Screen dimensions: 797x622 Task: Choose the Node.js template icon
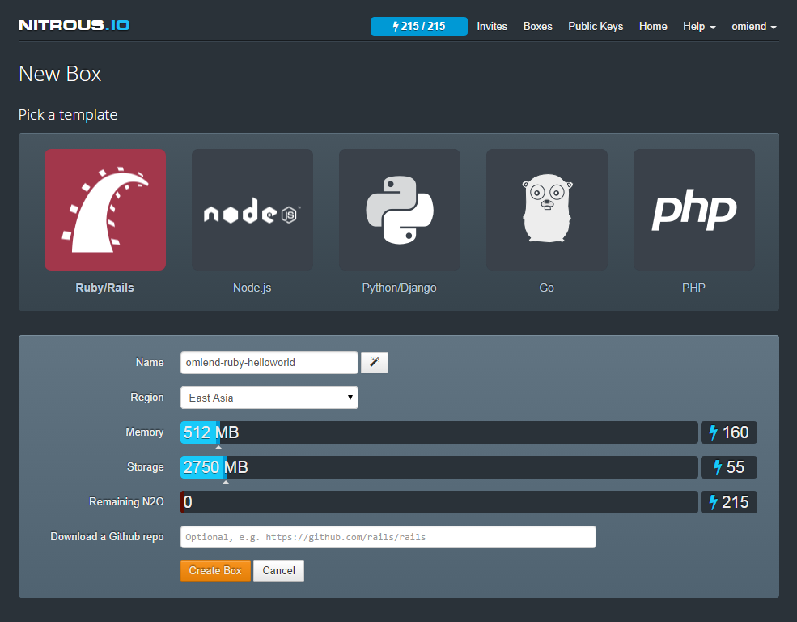[x=252, y=210]
